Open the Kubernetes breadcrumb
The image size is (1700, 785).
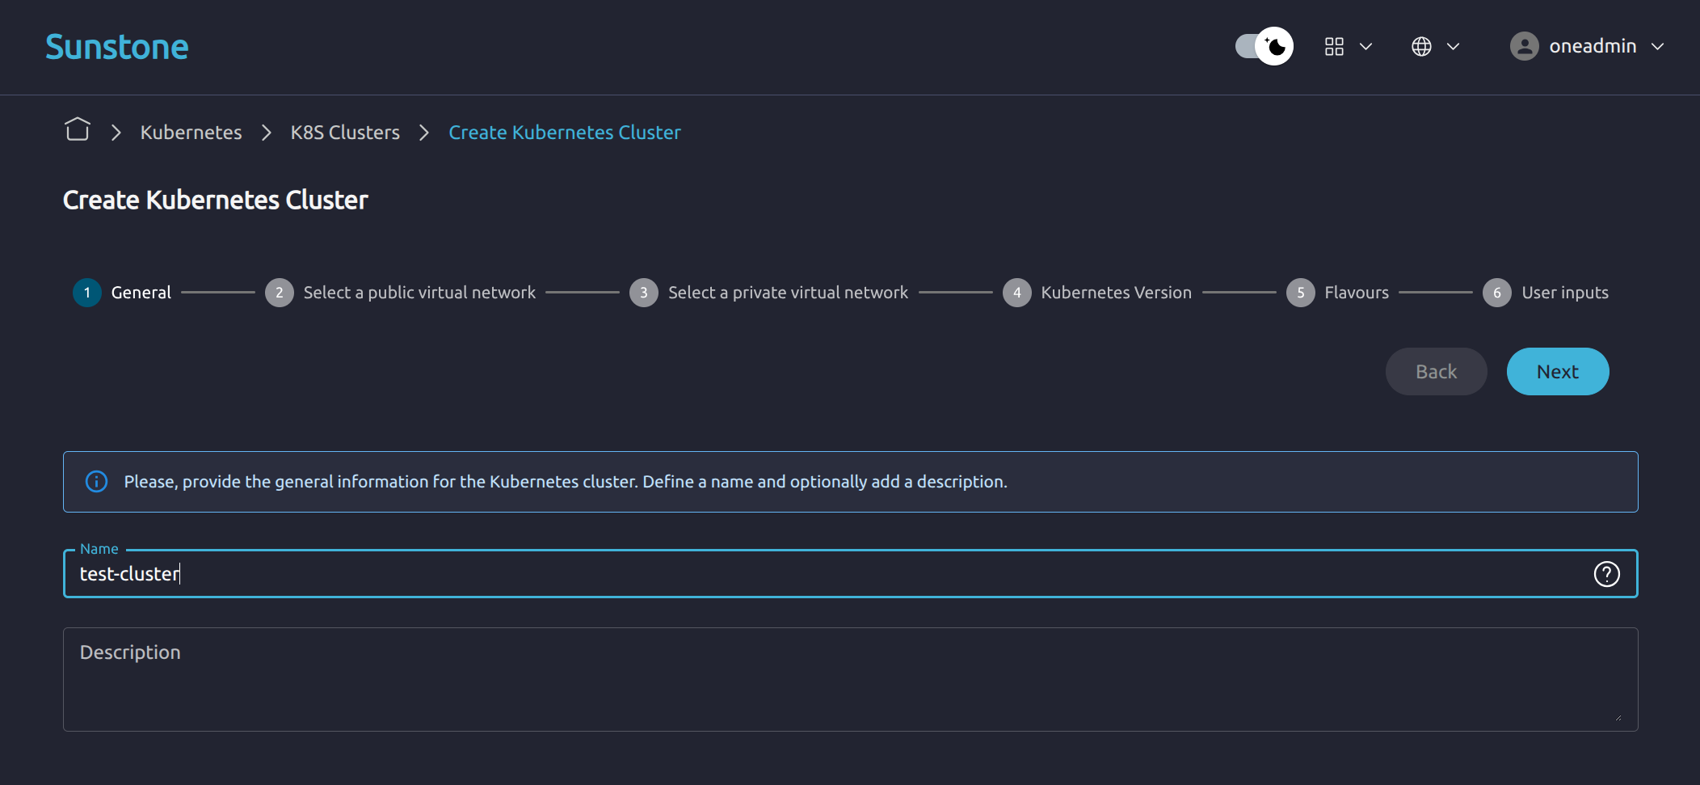tap(191, 133)
